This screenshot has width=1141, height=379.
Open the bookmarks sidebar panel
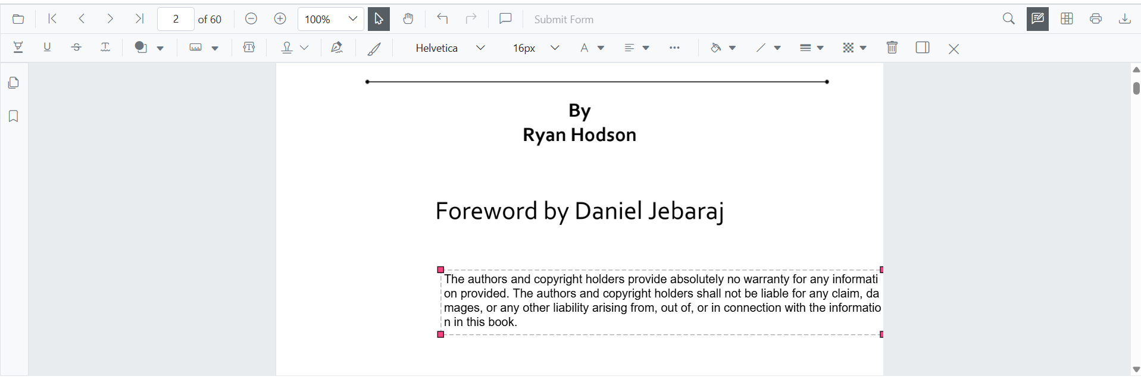point(14,116)
